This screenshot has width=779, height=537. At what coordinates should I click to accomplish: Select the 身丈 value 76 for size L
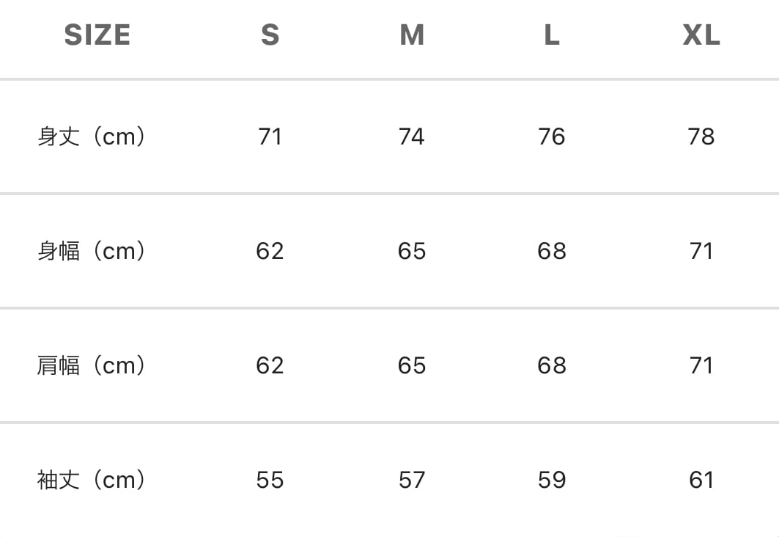coord(552,136)
